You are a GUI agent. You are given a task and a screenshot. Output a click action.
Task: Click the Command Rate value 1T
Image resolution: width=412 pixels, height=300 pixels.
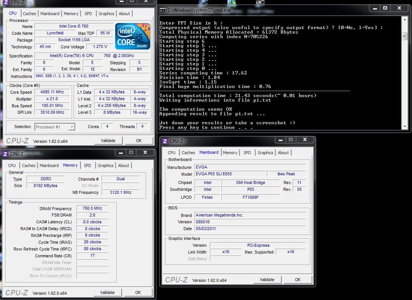tap(92, 255)
